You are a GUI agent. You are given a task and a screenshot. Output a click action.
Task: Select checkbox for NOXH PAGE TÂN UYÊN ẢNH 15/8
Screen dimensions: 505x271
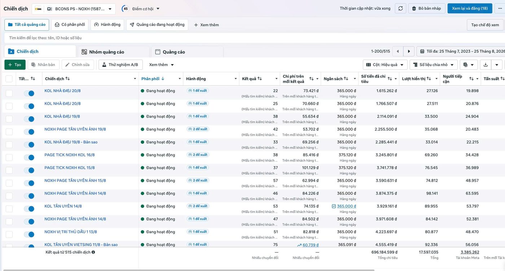9,183
